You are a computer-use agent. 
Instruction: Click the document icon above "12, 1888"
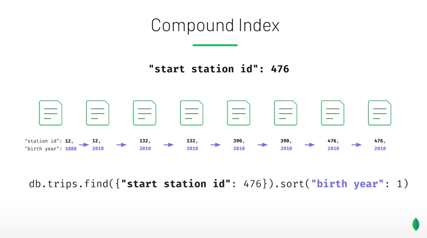[x=50, y=113]
